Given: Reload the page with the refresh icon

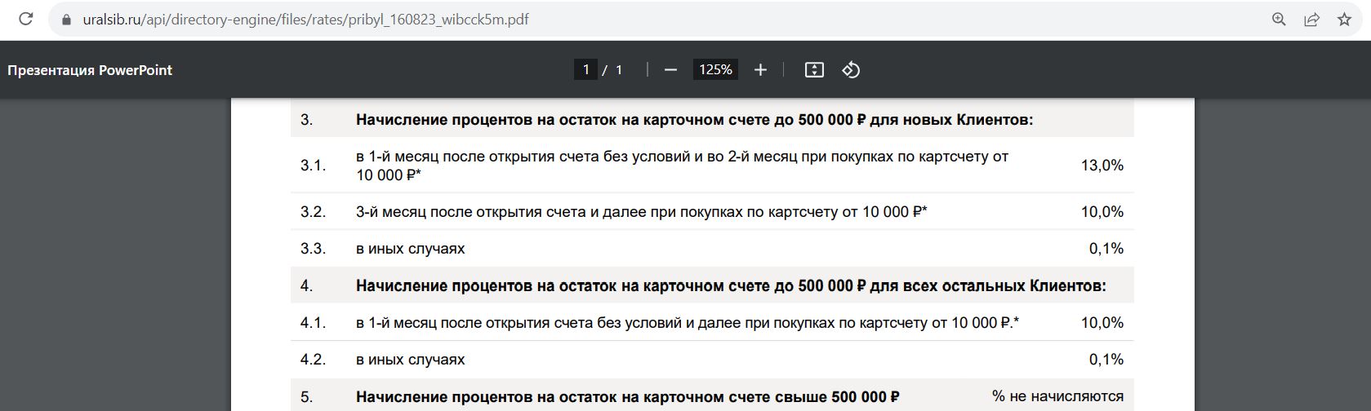Looking at the screenshot, I should [x=25, y=19].
